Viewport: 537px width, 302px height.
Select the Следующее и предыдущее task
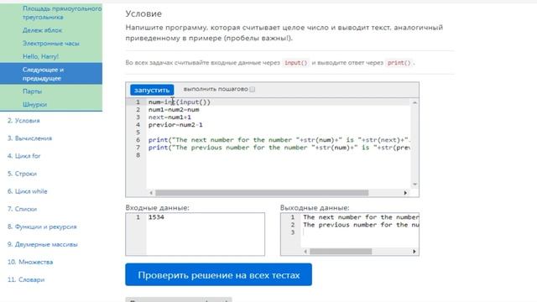(x=51, y=74)
